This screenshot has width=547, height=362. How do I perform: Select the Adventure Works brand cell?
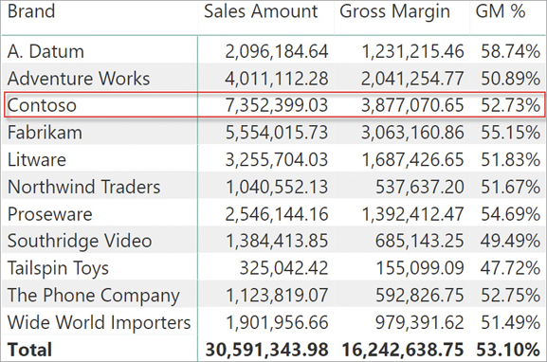(79, 78)
